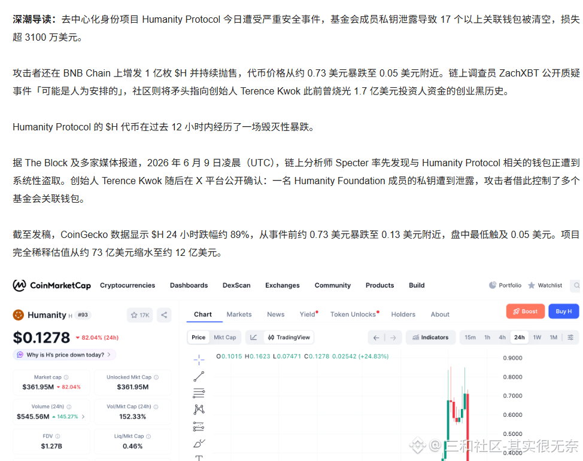Select the horizontal lines Fibonacci tool
Screen dimensions: 583x461
[199, 393]
